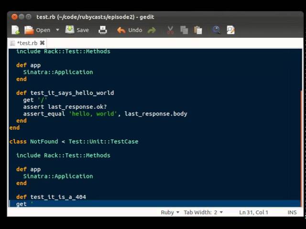The height and width of the screenshot is (229, 306).
Task: Click the New document icon
Action: (15, 30)
